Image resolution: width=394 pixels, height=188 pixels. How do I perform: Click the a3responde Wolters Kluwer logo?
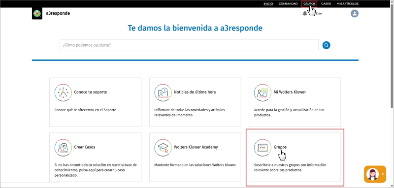click(x=37, y=14)
